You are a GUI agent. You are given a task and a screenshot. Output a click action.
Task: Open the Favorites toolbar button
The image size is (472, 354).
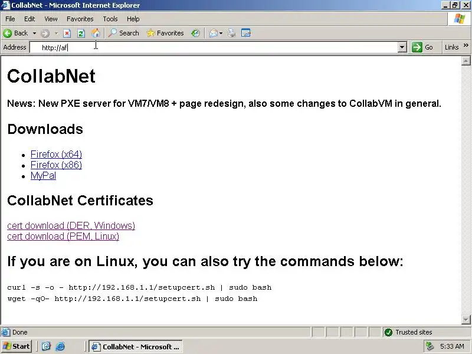click(165, 33)
